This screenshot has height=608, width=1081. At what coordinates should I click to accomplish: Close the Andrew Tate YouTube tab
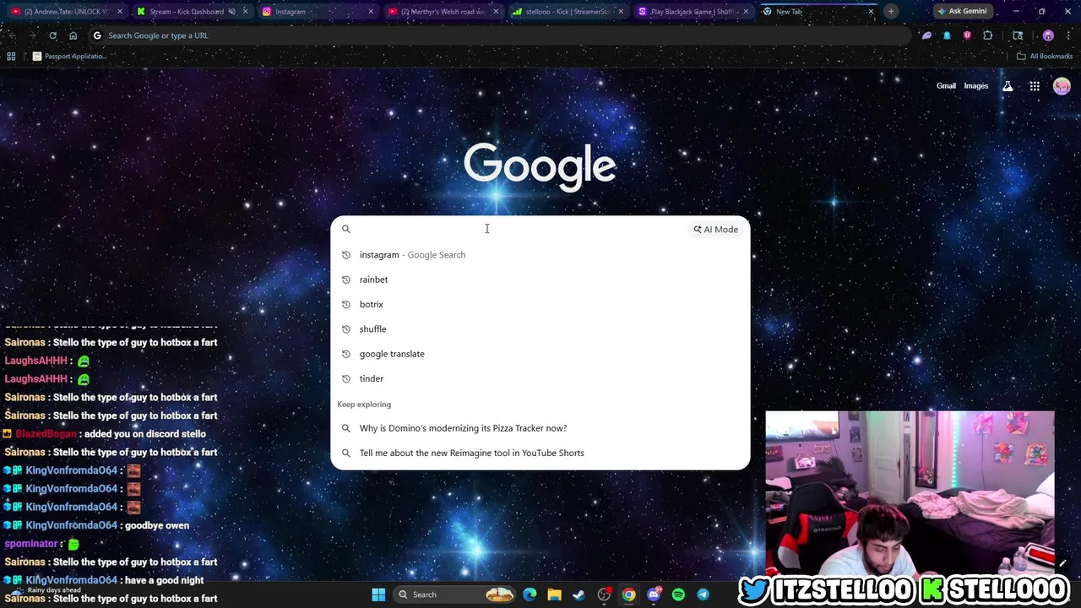pos(119,12)
